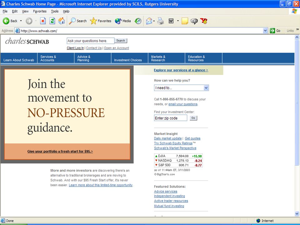Click the 'Active trader resources' link

(171, 201)
